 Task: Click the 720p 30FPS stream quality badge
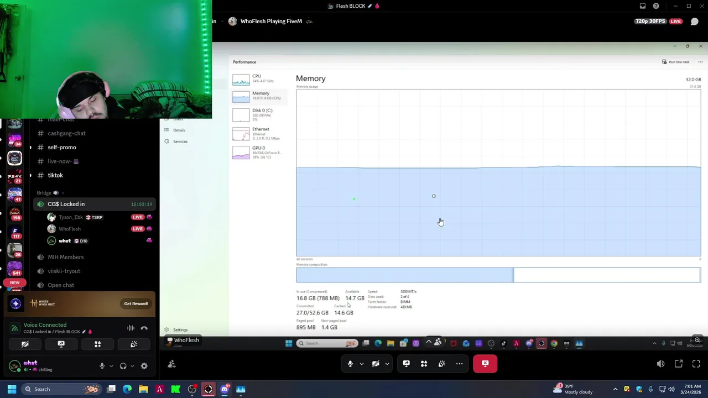650,22
